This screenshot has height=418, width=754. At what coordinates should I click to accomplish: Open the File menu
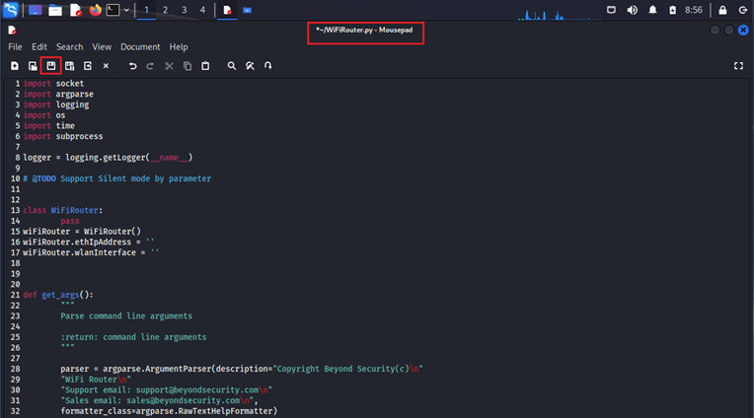point(15,46)
